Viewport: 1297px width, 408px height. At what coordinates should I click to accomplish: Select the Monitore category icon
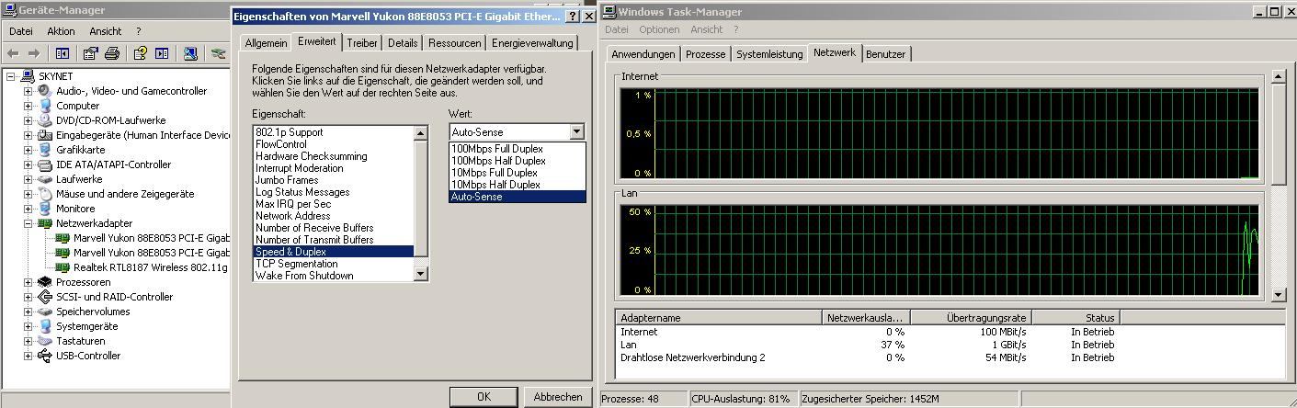(x=45, y=209)
